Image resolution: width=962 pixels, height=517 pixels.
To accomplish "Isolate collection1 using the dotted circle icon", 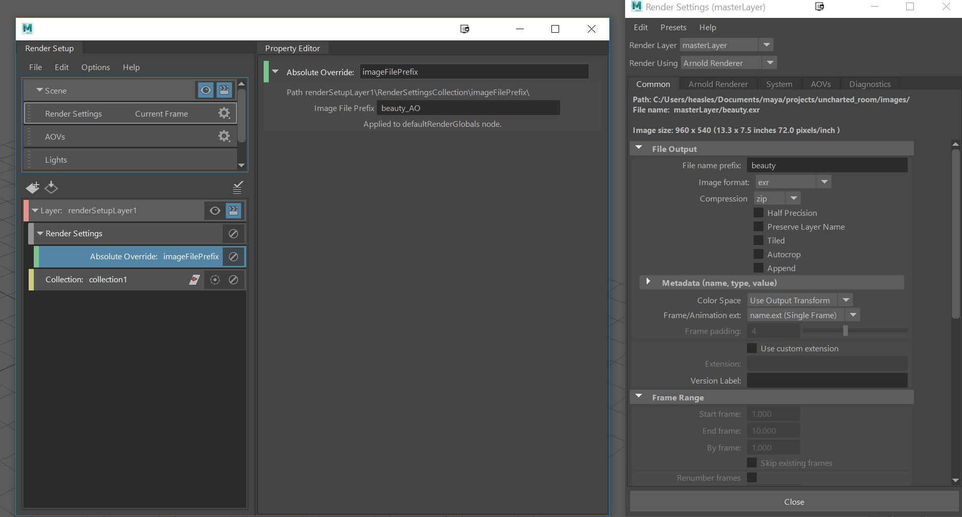I will click(215, 280).
